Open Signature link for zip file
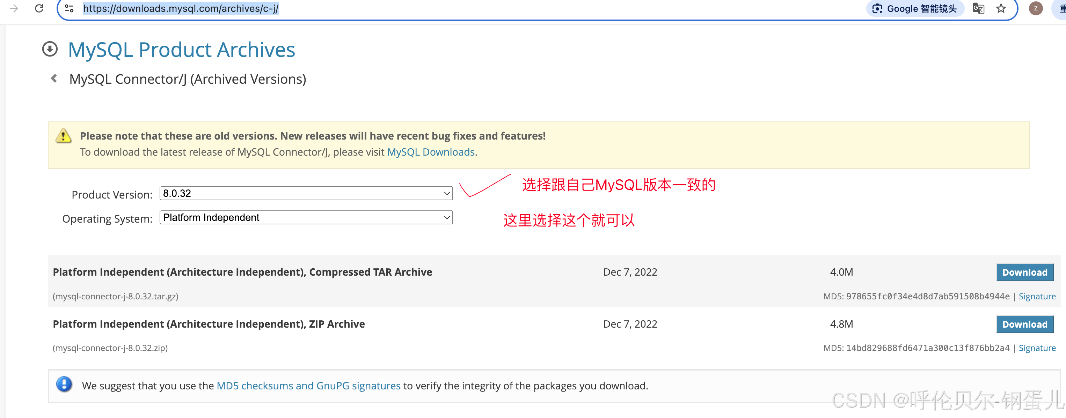Viewport: 1066px width, 418px height. point(1037,348)
